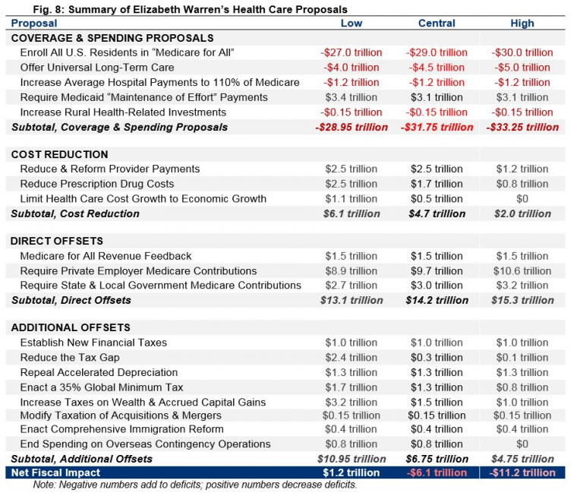Click 'End Spending on Overseas Contingency Operations' label

145,444
